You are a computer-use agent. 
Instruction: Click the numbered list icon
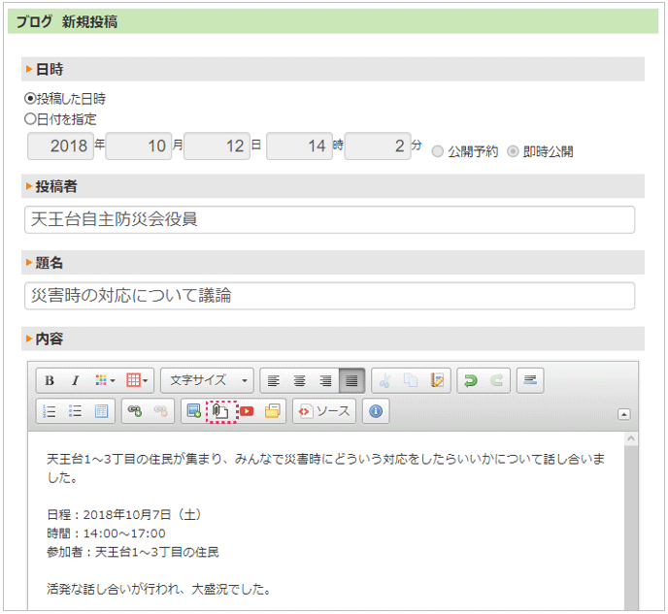coord(49,411)
